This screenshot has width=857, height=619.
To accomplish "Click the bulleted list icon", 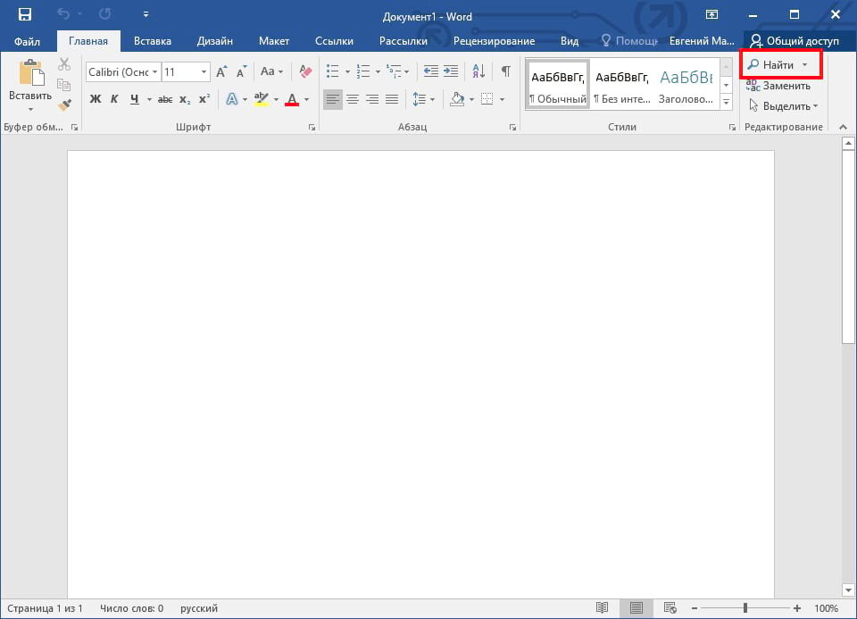I will (x=332, y=71).
